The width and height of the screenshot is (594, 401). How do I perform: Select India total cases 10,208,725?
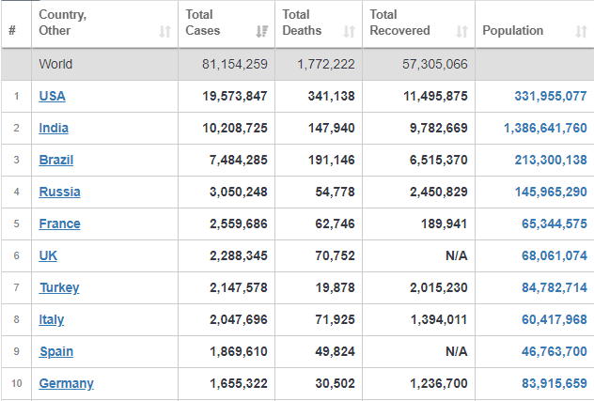click(x=235, y=128)
